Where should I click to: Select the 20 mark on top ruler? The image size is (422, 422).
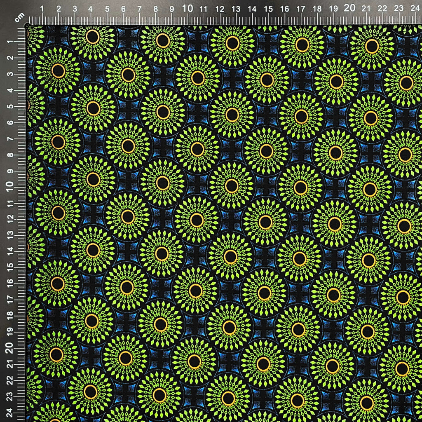349,8
